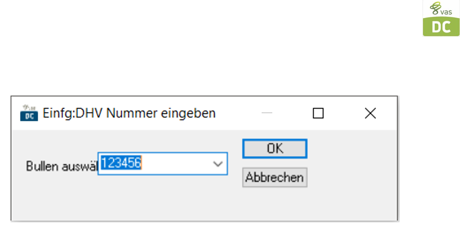
Task: Click the white DC letters on the green badge
Action: coord(441,27)
